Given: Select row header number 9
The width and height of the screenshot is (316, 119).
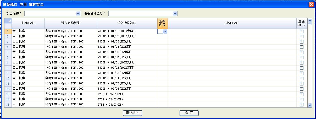Looking at the screenshot, I should click(8, 73).
